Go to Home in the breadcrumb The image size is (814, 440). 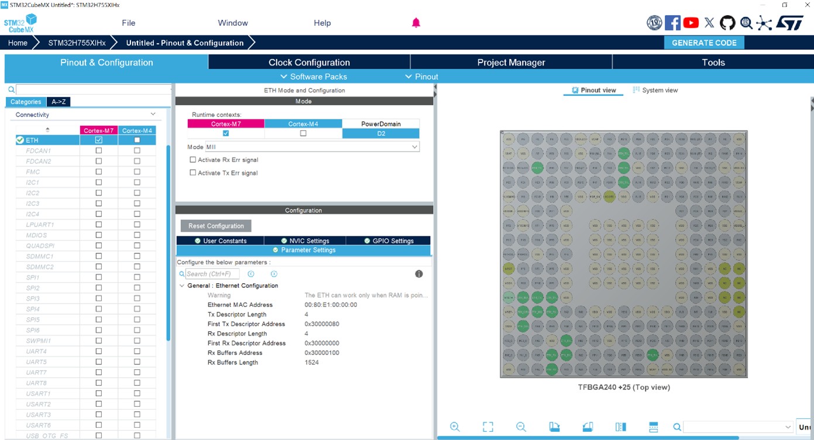click(18, 43)
